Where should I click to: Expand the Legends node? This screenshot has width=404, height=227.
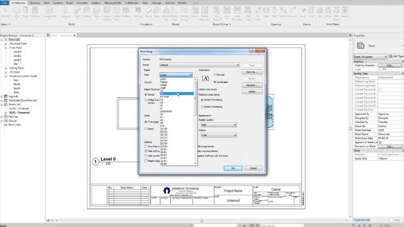[x=2, y=96]
